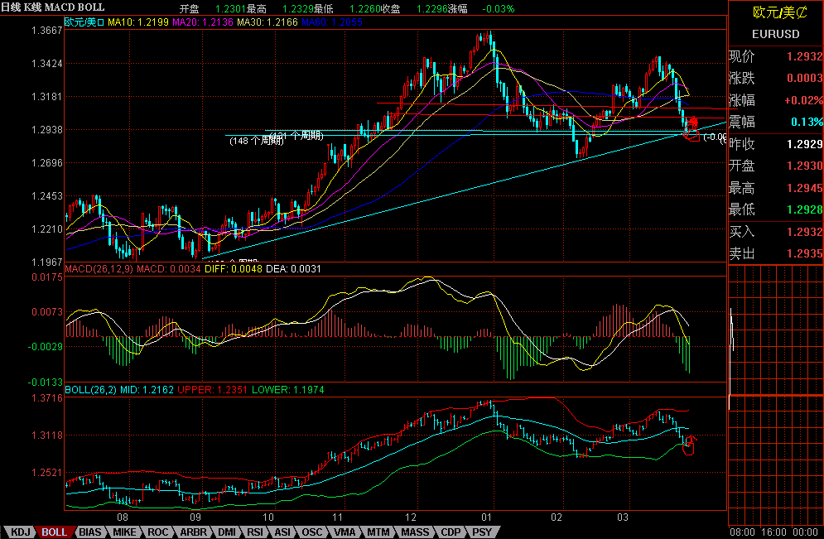Screen dimensions: 824x539
Task: Open the ARBR indicator tab
Action: (194, 532)
